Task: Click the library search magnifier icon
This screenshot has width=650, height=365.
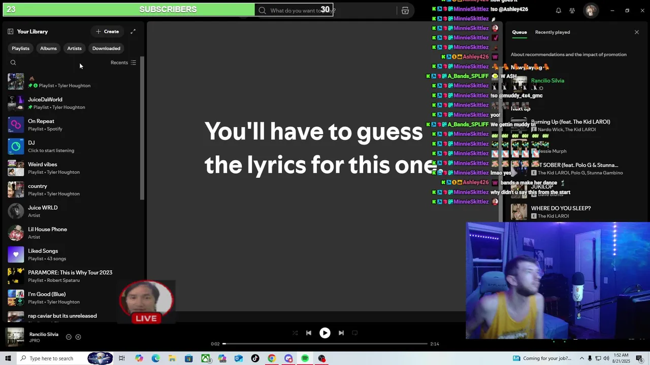Action: (13, 63)
